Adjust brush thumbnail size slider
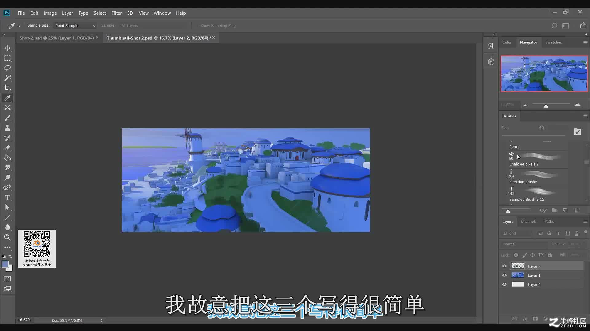 [508, 211]
